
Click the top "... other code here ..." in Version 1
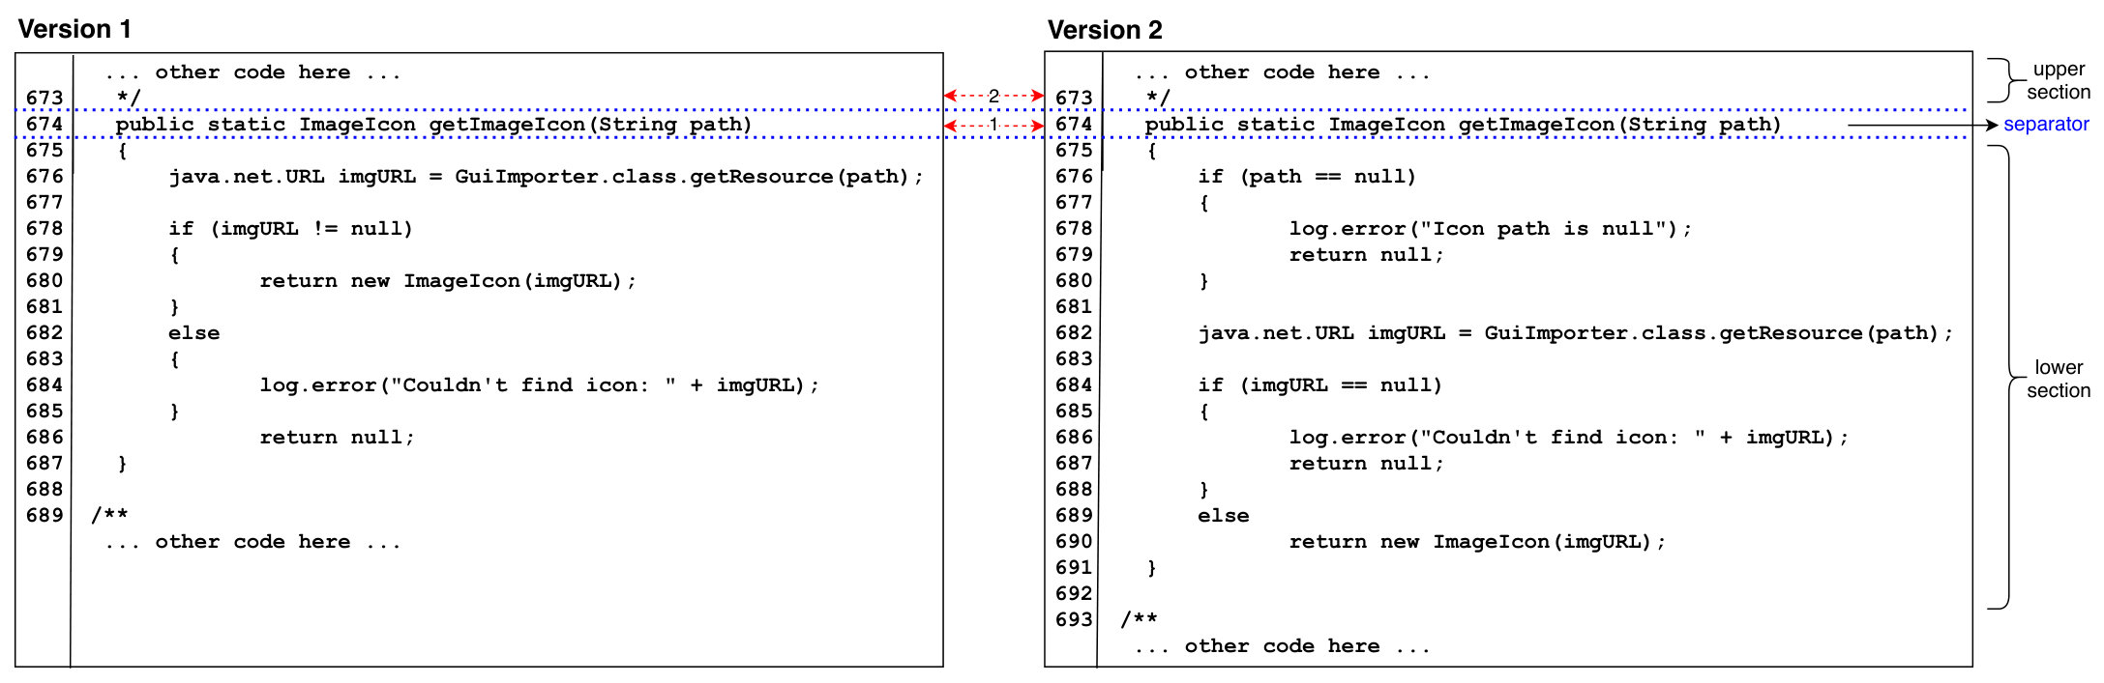point(252,72)
